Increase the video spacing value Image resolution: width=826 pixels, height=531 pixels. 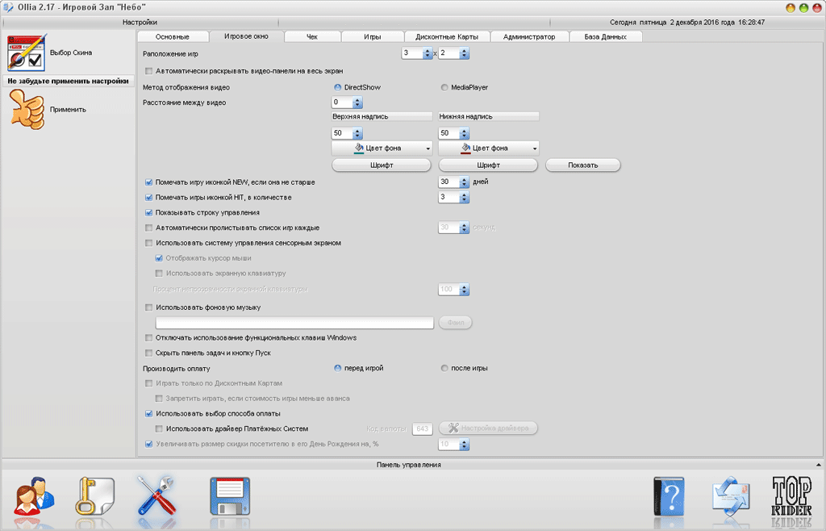357,100
